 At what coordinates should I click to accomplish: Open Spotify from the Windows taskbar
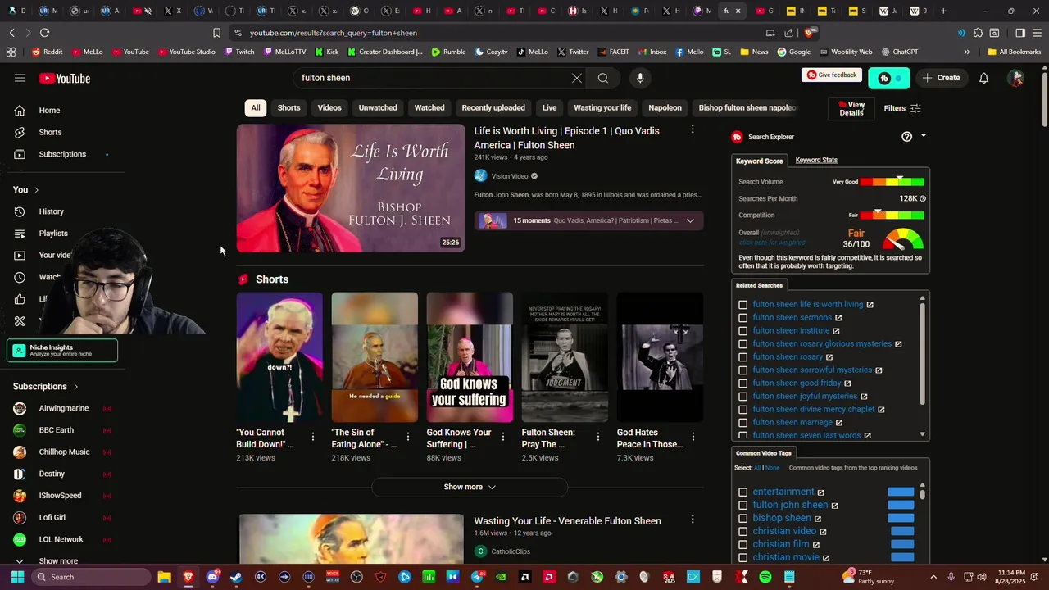point(765,577)
